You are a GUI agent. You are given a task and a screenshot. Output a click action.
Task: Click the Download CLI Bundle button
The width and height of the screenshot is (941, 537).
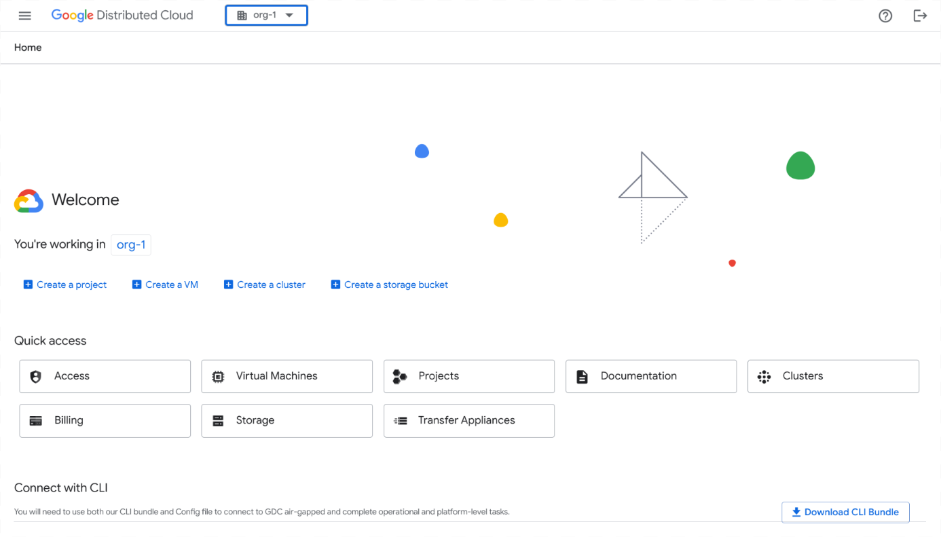click(x=845, y=512)
